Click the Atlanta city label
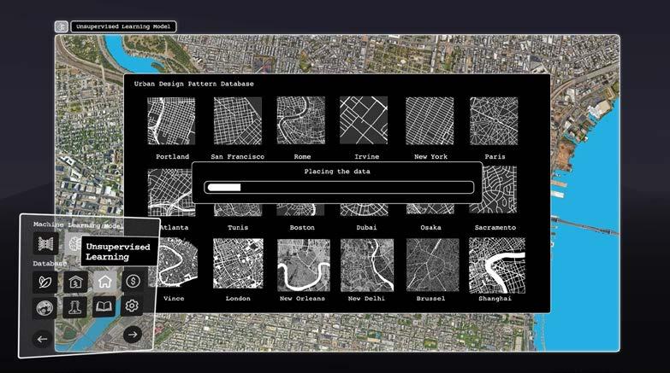This screenshot has height=373, width=670. (x=175, y=228)
